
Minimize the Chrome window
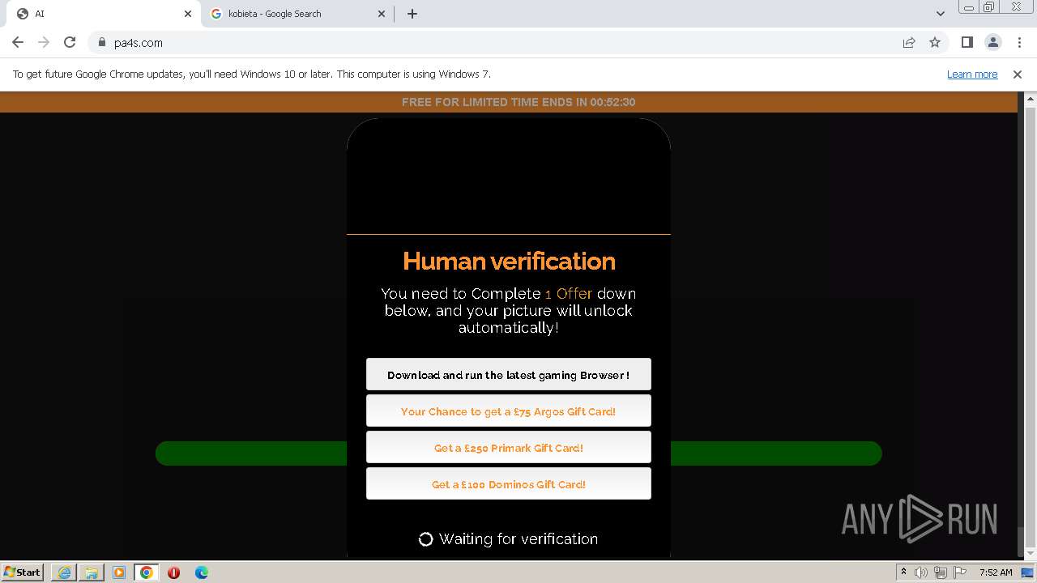(968, 7)
